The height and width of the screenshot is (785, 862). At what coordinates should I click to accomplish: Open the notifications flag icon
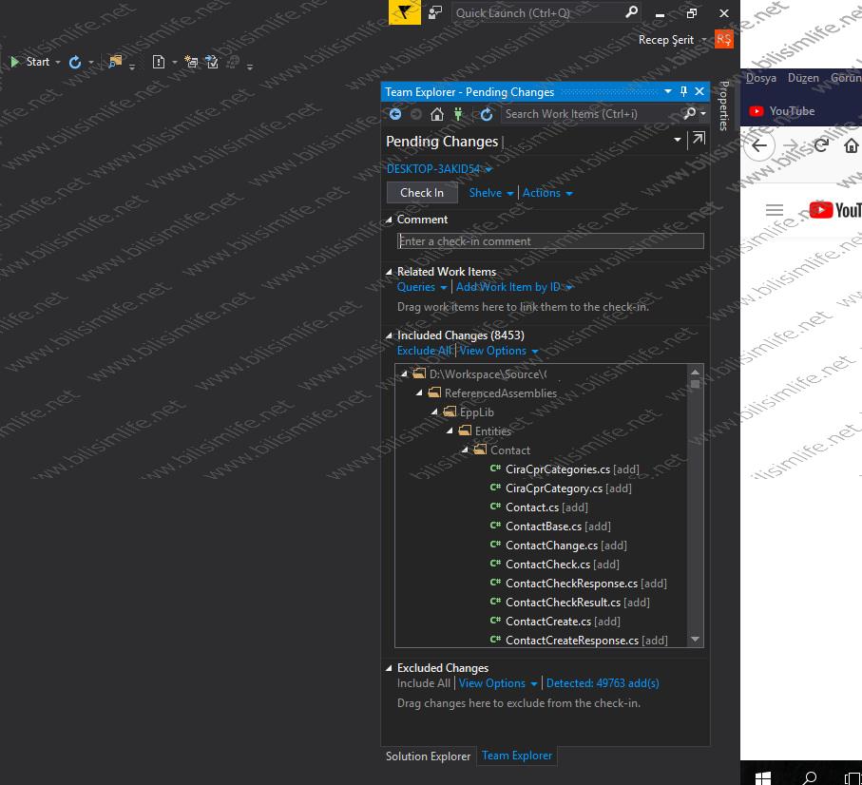(405, 12)
